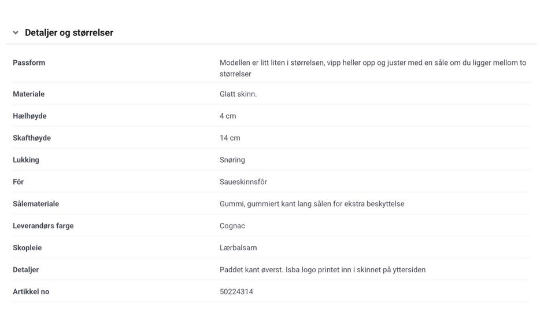This screenshot has width=555, height=322.
Task: Click the Snøring value text
Action: (232, 160)
